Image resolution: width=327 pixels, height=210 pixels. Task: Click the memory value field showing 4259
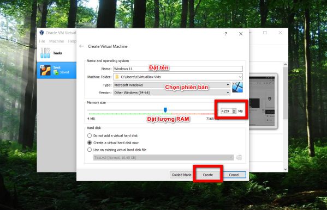click(x=227, y=111)
